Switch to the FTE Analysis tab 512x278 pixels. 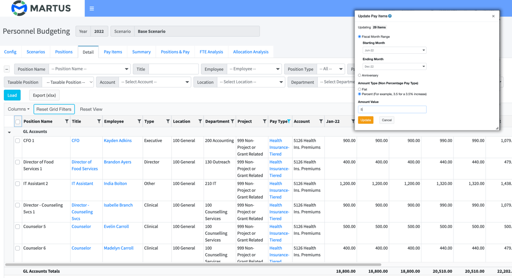(x=211, y=51)
